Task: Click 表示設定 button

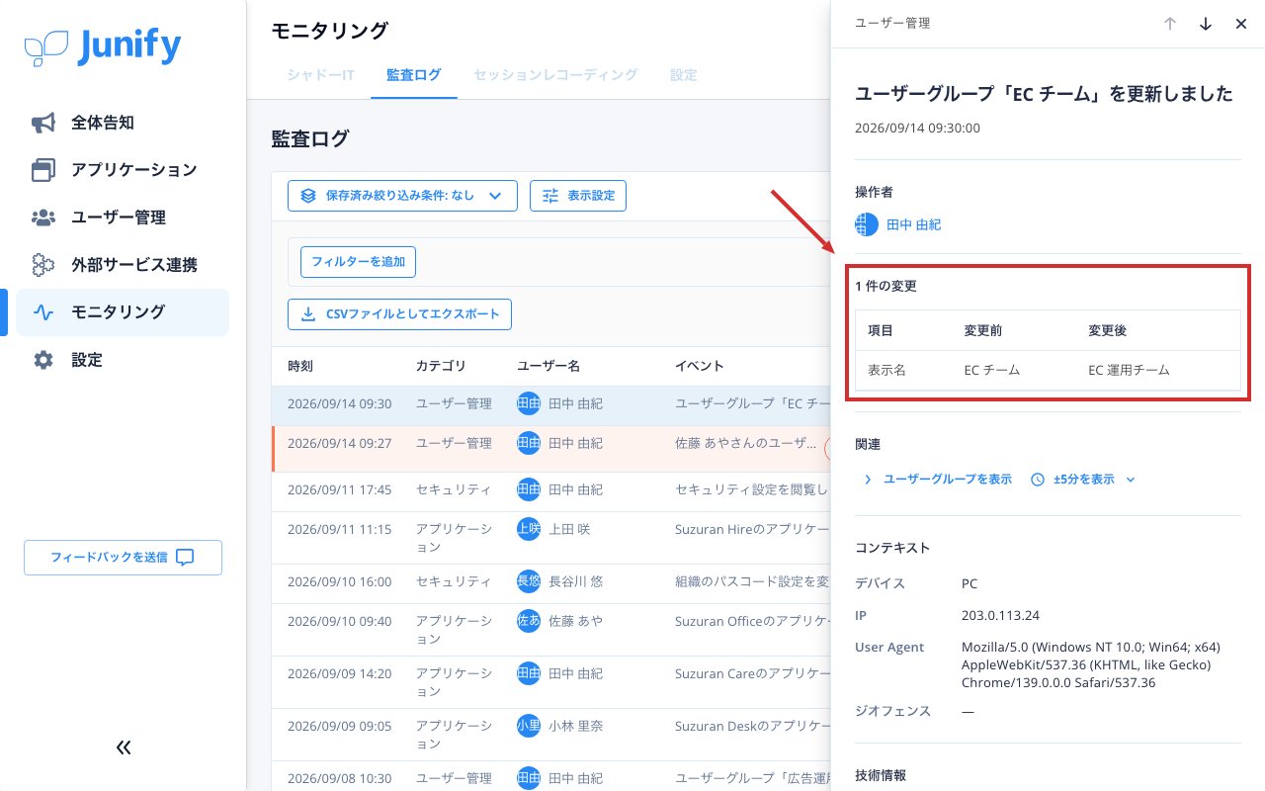Action: 578,196
